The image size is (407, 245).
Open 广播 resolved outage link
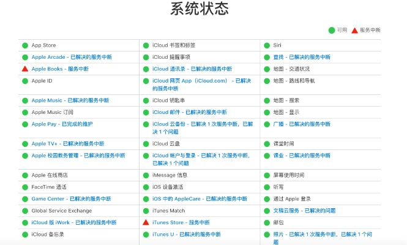[x=302, y=124]
